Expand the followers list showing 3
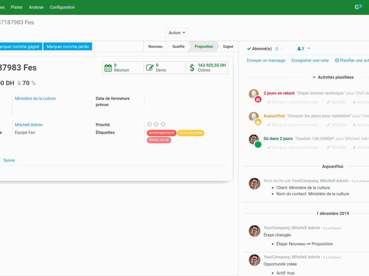The image size is (369, 276). pyautogui.click(x=300, y=49)
